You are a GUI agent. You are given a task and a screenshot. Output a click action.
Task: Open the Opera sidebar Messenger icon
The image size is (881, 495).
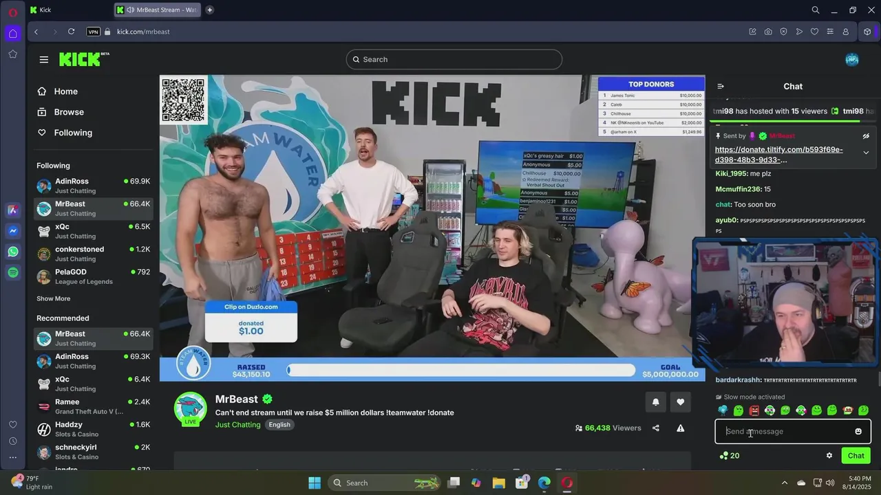(x=13, y=231)
